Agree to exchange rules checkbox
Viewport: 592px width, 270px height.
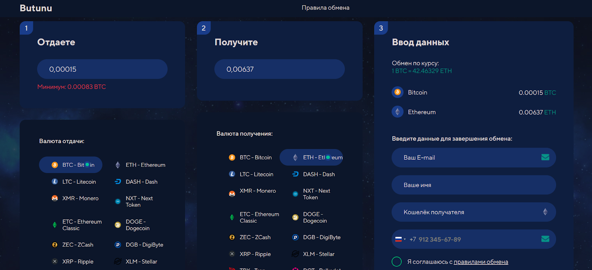397,261
